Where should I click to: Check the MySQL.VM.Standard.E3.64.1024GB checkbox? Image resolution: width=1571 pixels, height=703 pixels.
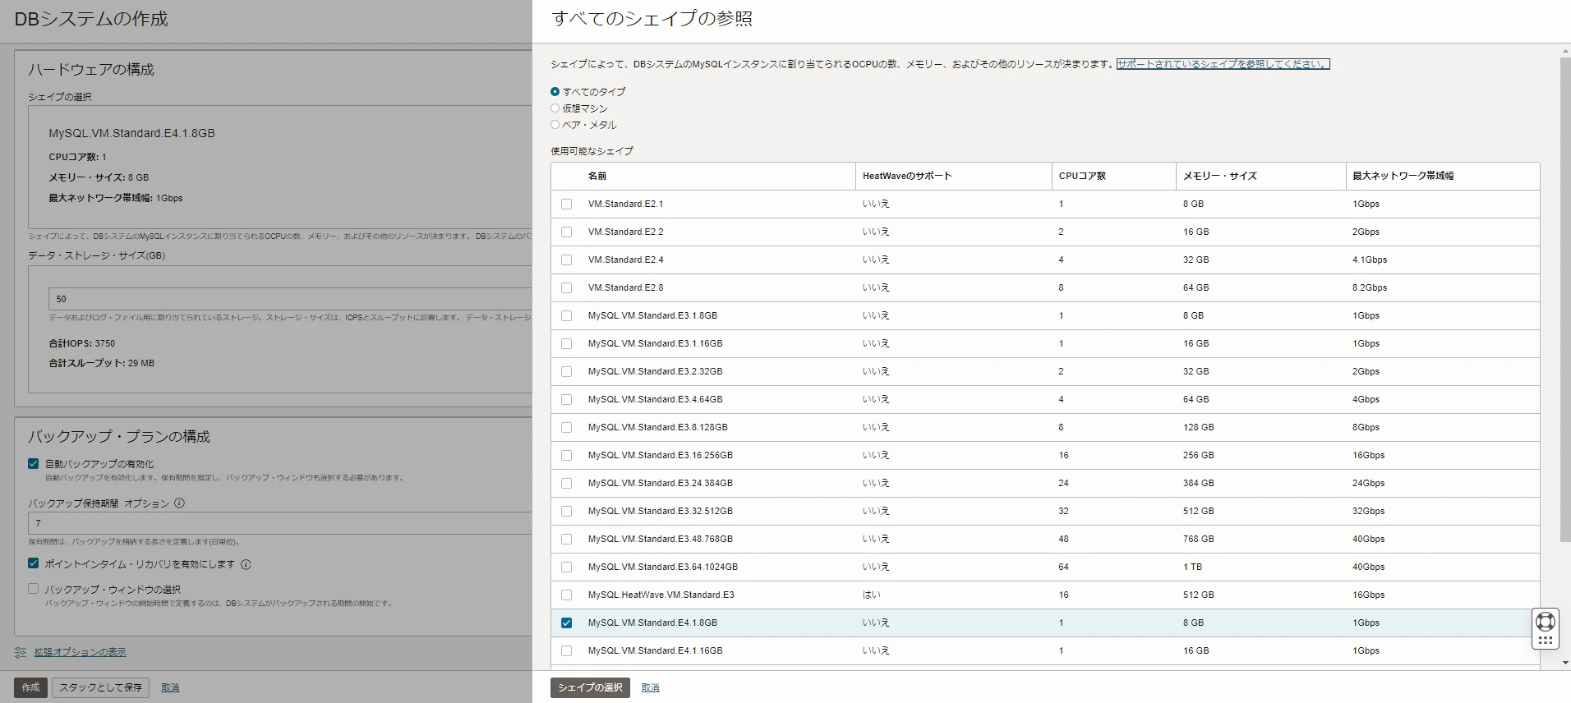[566, 567]
